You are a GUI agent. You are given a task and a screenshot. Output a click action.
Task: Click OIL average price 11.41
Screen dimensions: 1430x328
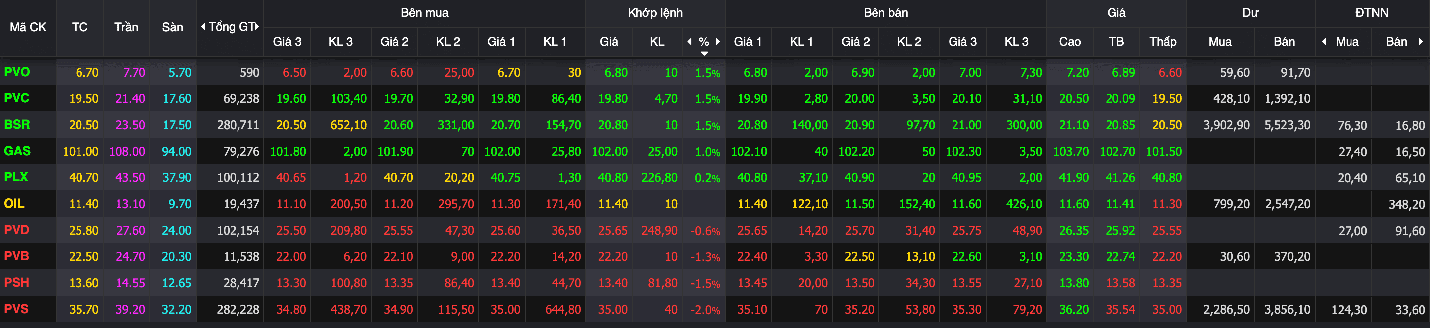pyautogui.click(x=1120, y=204)
